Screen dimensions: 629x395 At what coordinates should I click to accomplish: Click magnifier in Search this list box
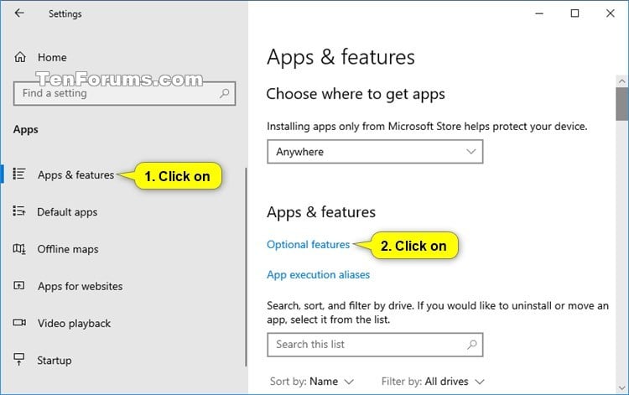click(471, 345)
